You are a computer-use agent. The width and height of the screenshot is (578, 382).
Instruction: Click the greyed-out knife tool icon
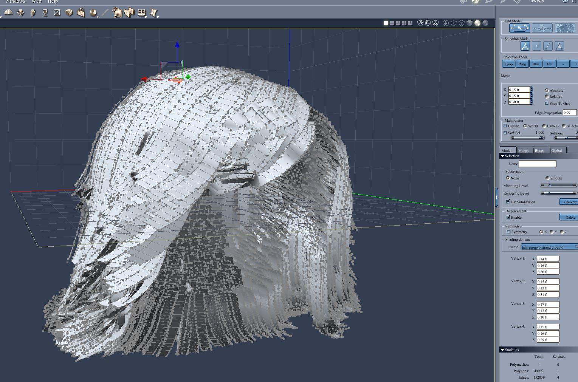pos(105,12)
